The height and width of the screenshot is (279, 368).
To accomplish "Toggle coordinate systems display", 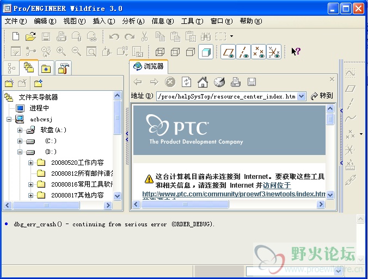I will 274,52.
